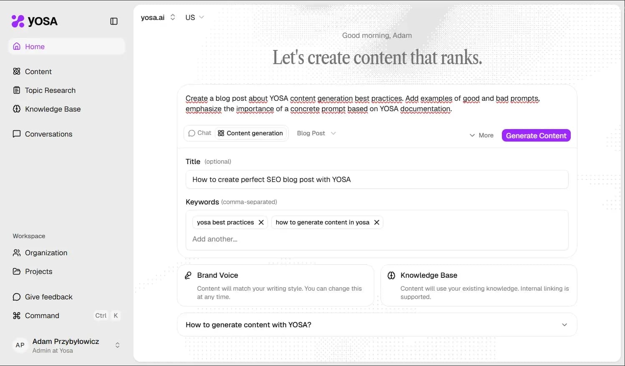
Task: Click the AP user avatar
Action: coord(20,345)
